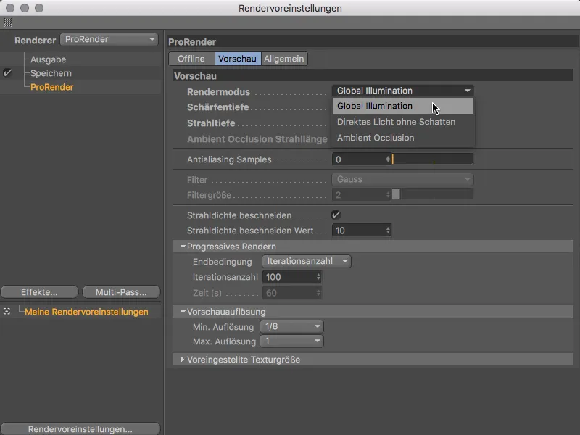Click the Schärfentiefe label

coord(218,107)
